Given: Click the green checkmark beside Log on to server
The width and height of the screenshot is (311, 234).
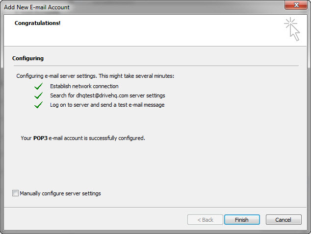Looking at the screenshot, I should pos(38,105).
